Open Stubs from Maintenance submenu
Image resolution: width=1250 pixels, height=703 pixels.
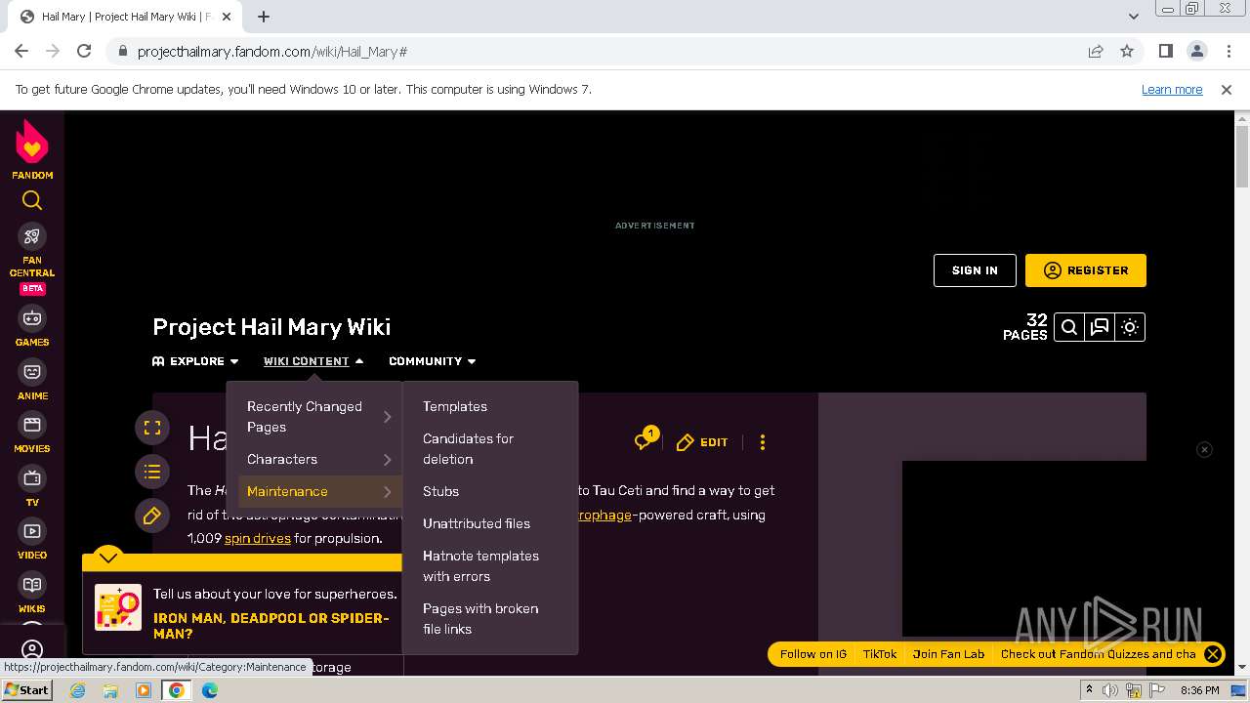pos(440,491)
